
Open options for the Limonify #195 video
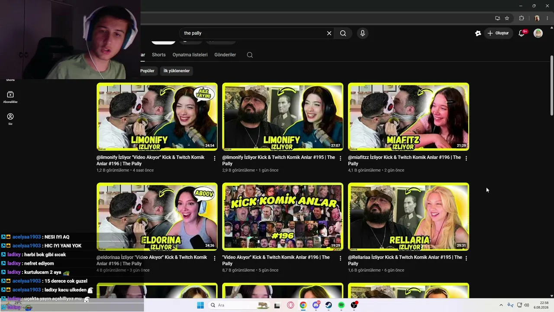coord(340,159)
